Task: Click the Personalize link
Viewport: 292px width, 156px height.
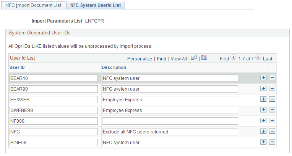Action: pos(140,58)
